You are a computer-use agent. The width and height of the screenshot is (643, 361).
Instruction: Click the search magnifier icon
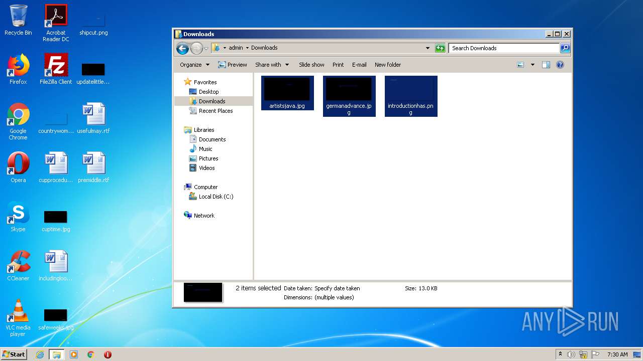[x=565, y=48]
